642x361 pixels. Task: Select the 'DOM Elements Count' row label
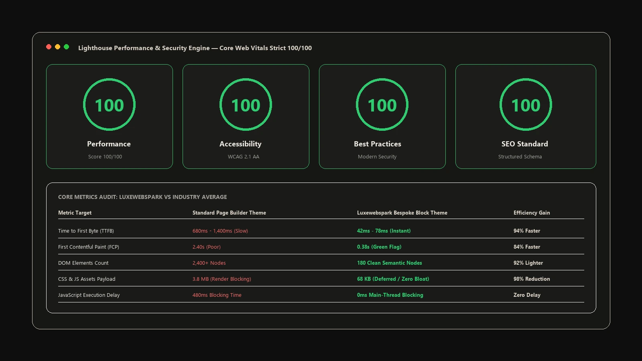click(x=83, y=263)
